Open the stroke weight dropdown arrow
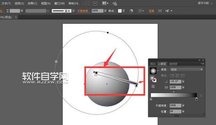216x125 pixels. 22,11
